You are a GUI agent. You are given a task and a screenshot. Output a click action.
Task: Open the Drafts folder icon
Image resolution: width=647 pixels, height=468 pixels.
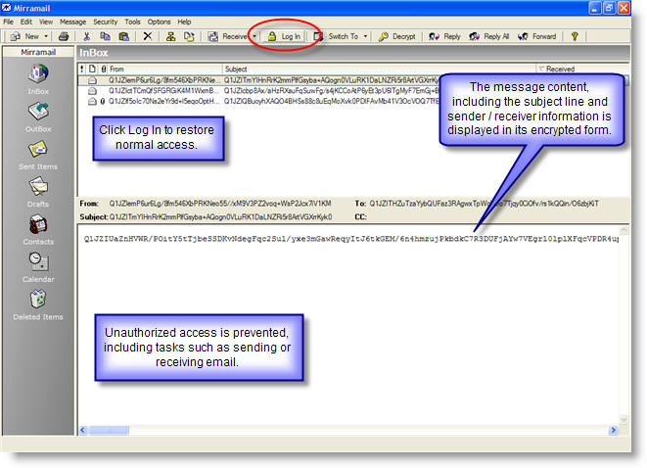38,187
